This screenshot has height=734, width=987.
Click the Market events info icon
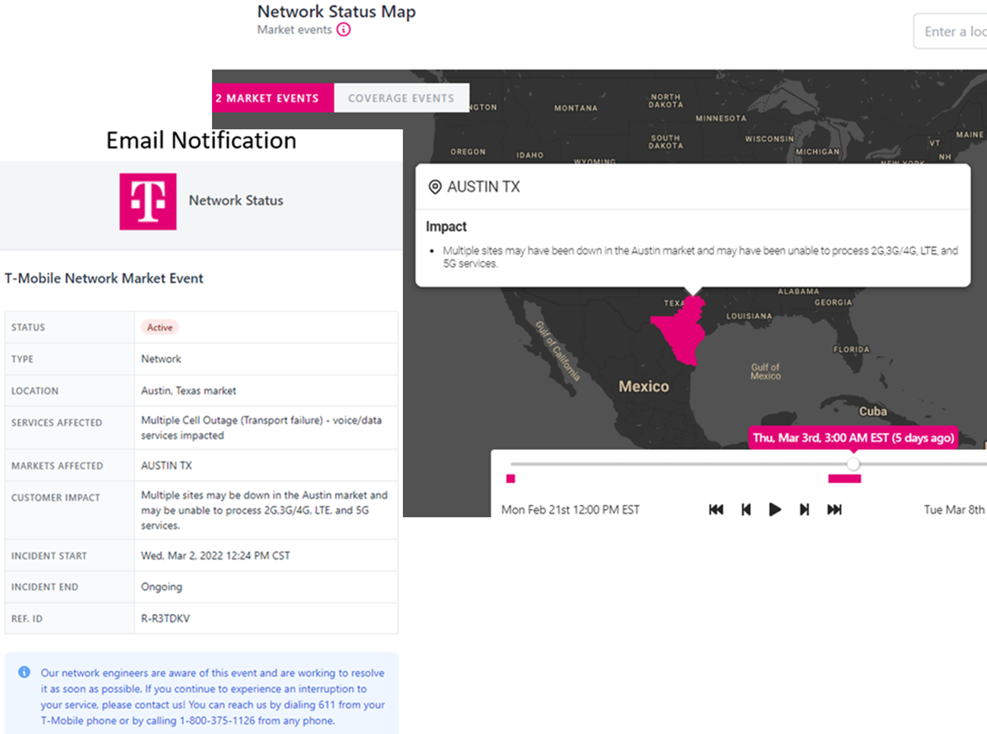coord(343,30)
